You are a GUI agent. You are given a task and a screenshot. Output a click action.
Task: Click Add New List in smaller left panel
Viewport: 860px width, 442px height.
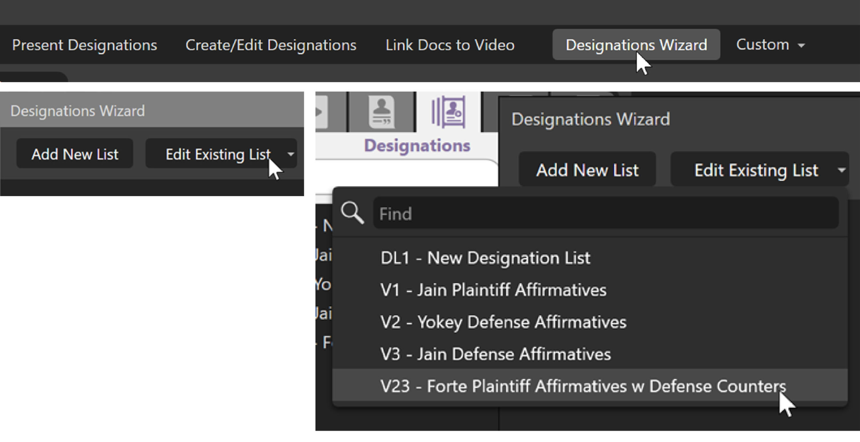75,154
